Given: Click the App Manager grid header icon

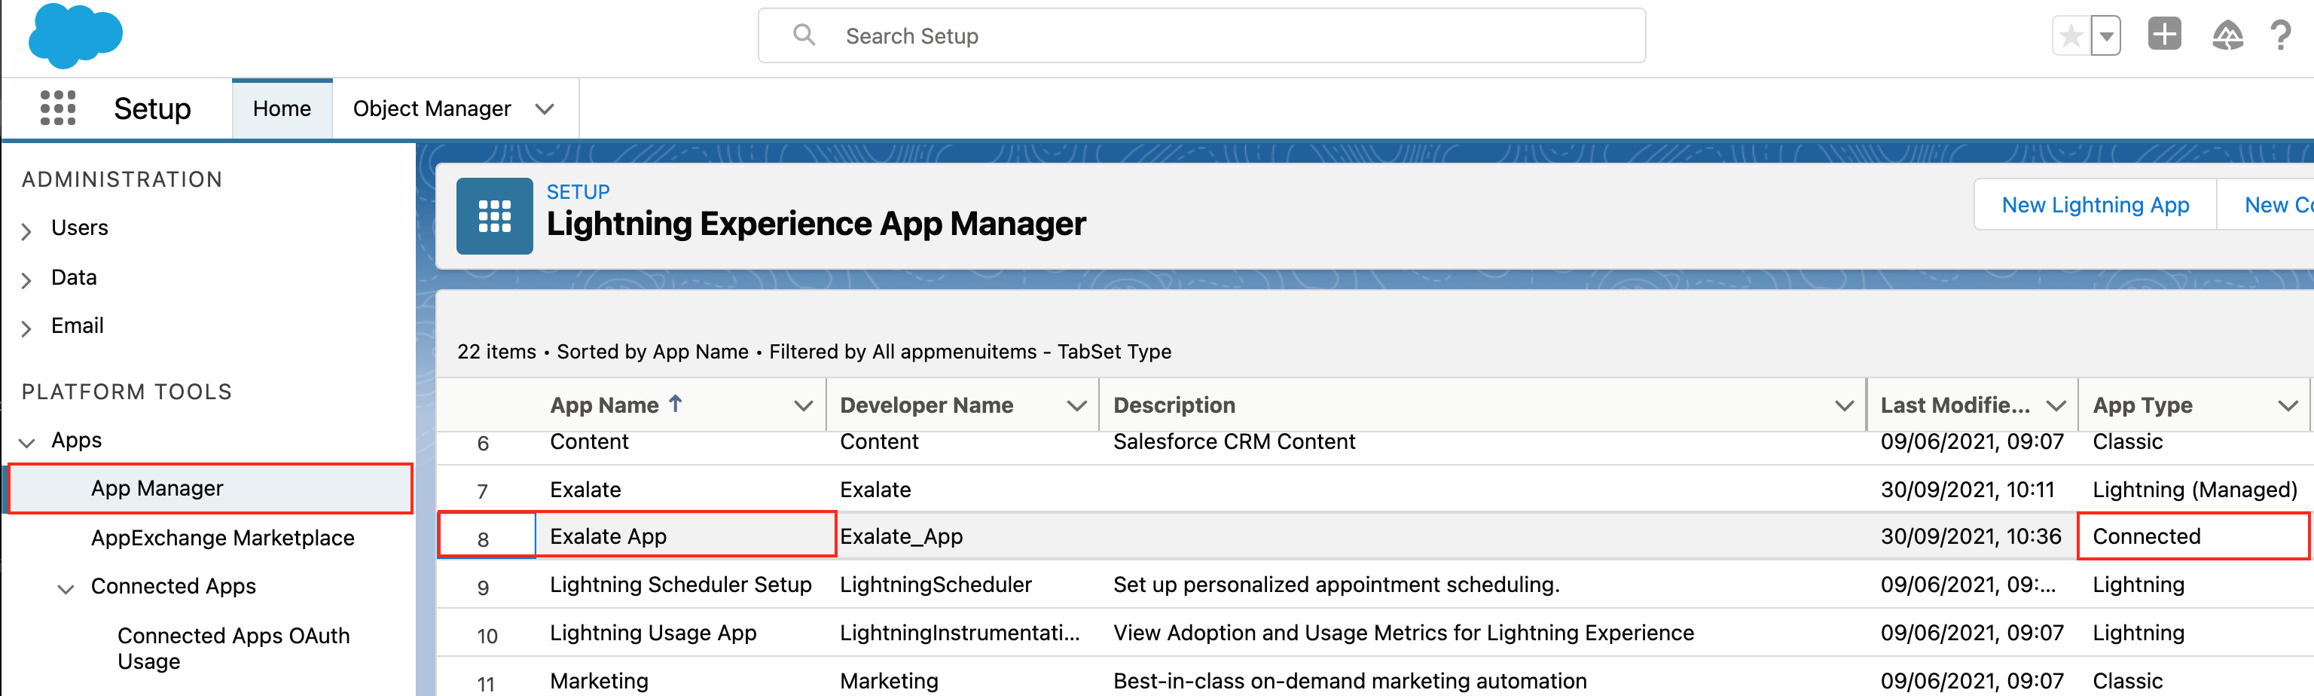Looking at the screenshot, I should [494, 216].
